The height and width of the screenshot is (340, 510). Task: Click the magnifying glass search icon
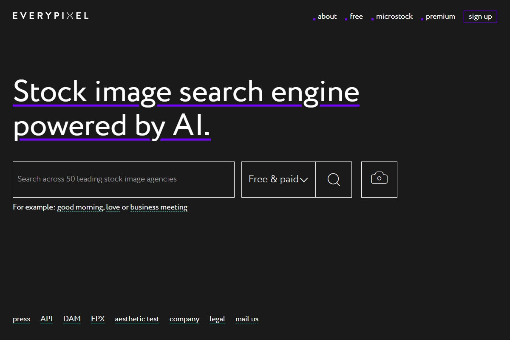334,179
